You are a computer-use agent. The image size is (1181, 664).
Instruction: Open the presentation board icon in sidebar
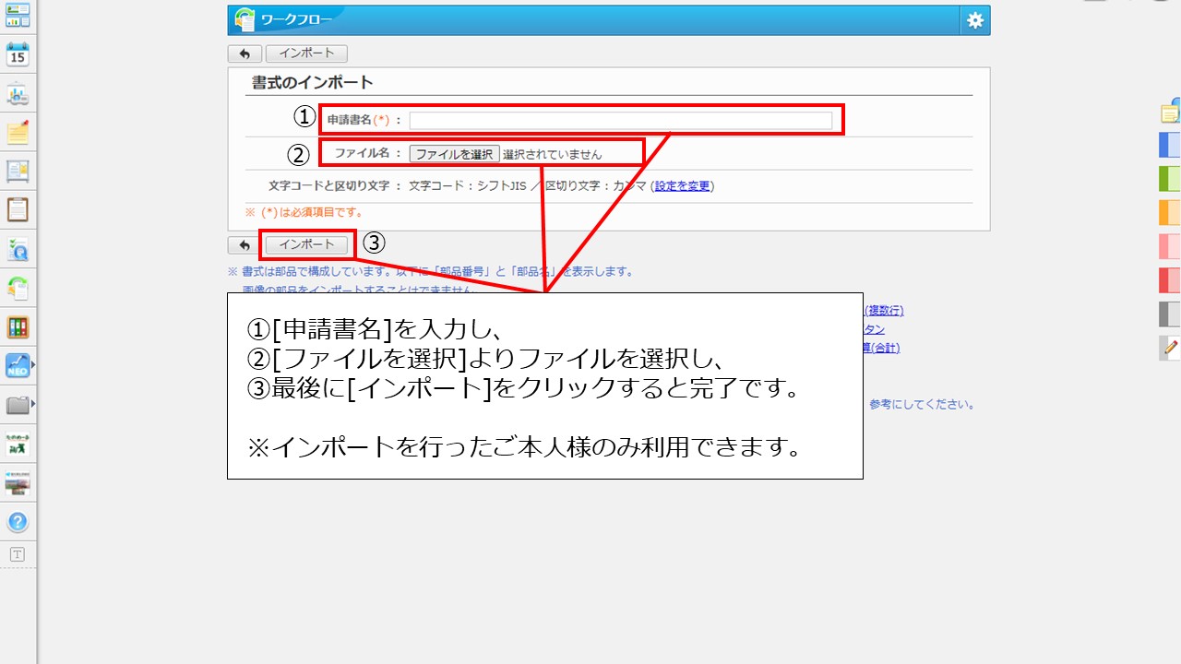pos(18,93)
